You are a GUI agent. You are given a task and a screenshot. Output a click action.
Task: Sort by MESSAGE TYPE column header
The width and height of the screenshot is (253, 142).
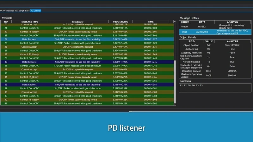[30, 22]
